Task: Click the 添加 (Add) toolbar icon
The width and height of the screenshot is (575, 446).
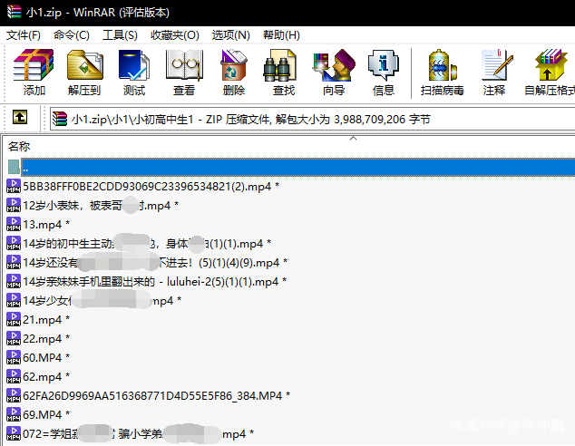Action: click(x=34, y=73)
